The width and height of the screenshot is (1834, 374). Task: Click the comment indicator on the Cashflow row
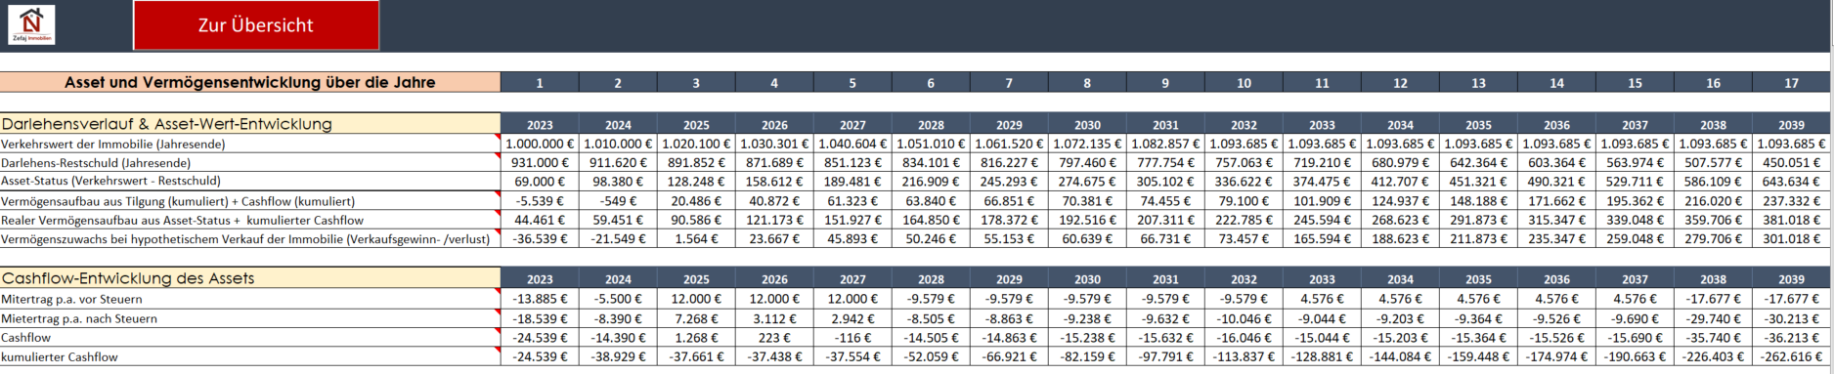click(x=498, y=331)
